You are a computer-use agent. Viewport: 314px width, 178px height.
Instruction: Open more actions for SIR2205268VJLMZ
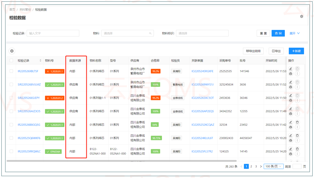pyautogui.click(x=298, y=87)
